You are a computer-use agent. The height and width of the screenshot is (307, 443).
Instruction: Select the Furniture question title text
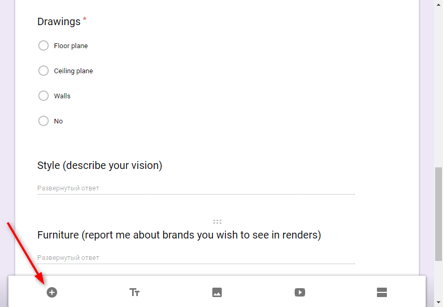[179, 235]
